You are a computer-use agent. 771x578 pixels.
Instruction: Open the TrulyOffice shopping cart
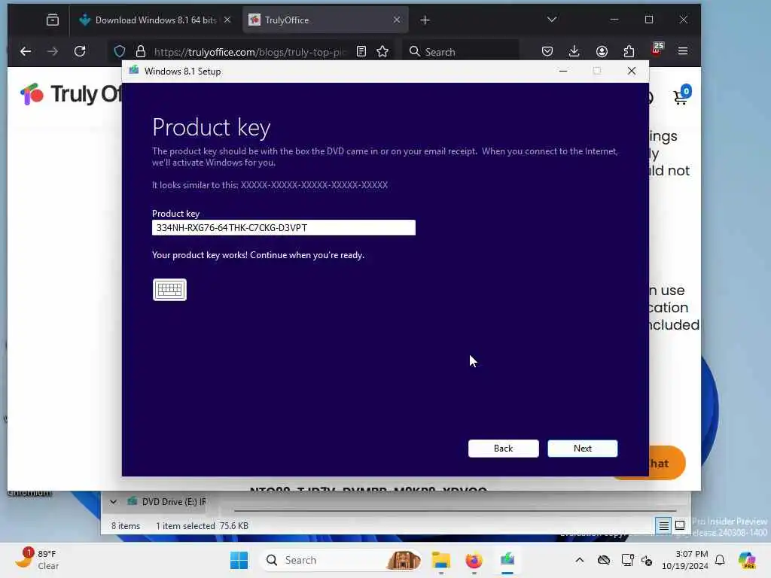coord(681,96)
